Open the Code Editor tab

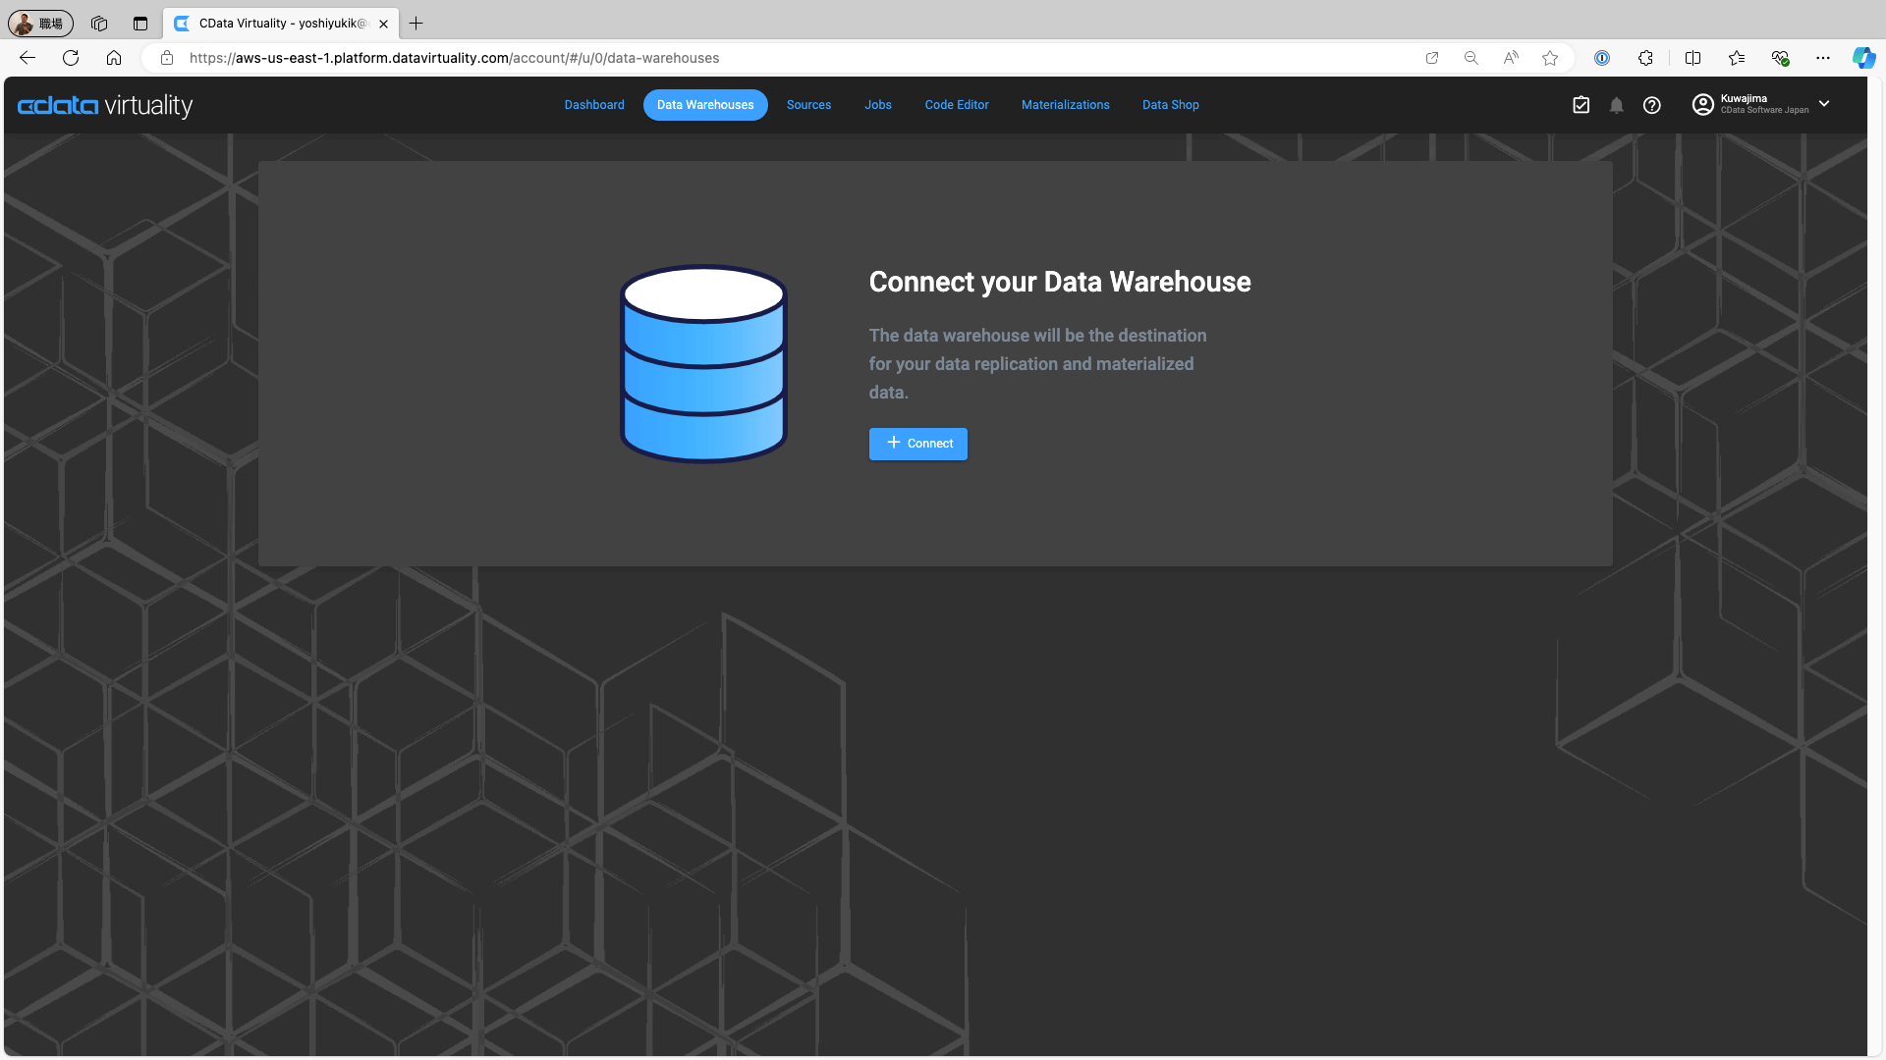coord(957,105)
